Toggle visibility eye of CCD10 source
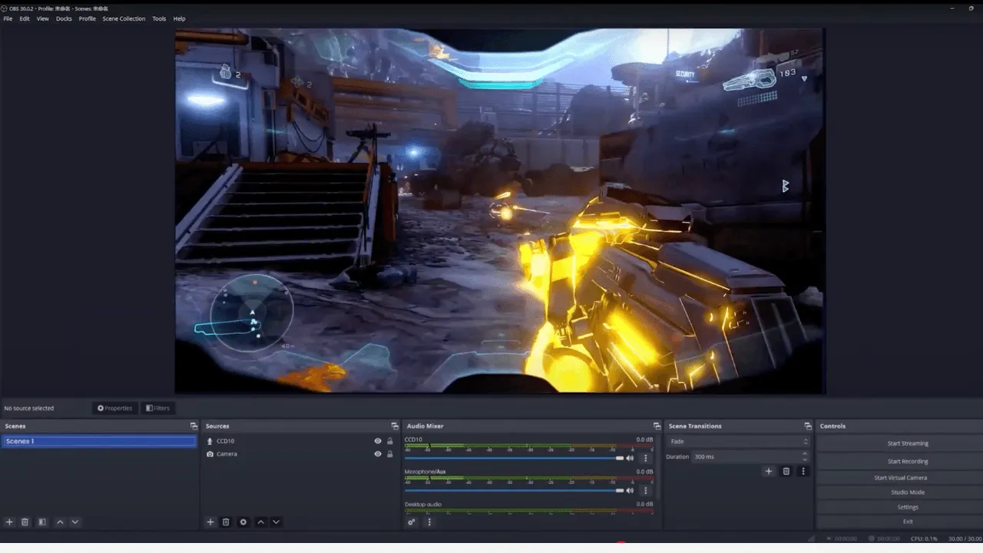 point(378,441)
